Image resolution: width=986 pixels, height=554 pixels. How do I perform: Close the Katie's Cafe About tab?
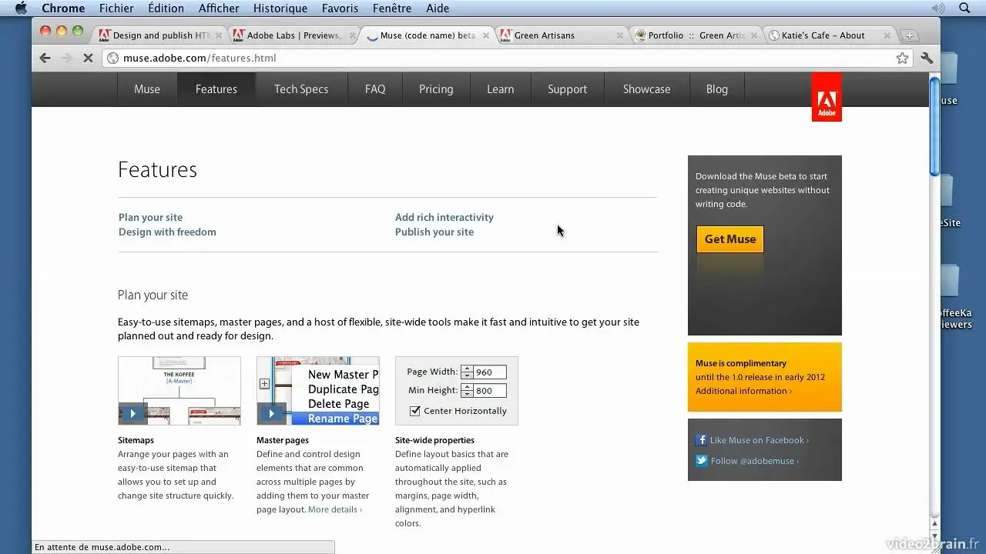887,35
